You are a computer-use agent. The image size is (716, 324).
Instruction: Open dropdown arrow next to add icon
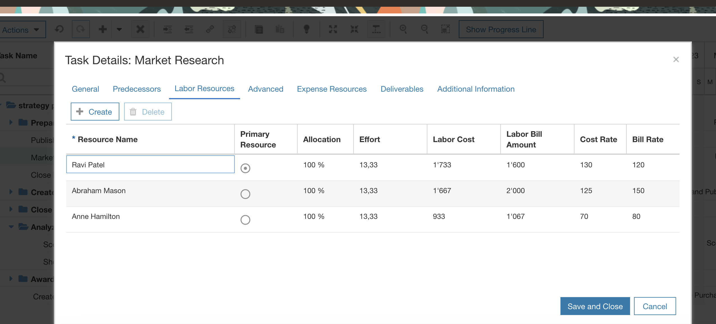119,29
